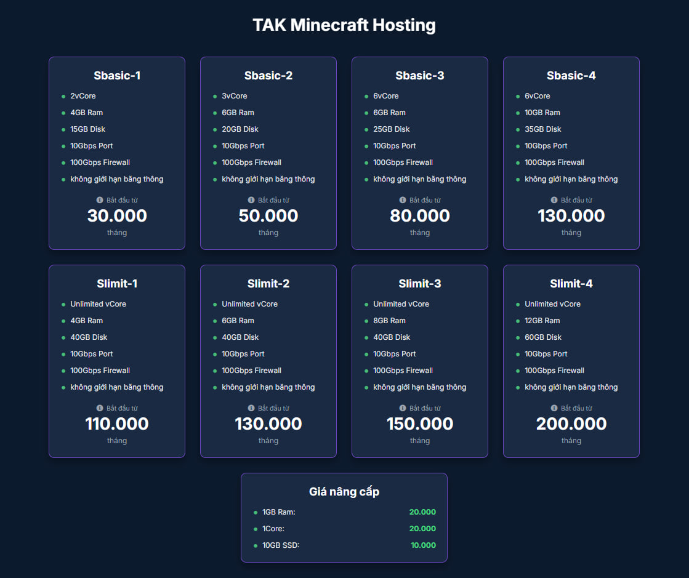Screen dimensions: 689x578
Task: Click the 1Core: upgrade row label
Action: (273, 529)
